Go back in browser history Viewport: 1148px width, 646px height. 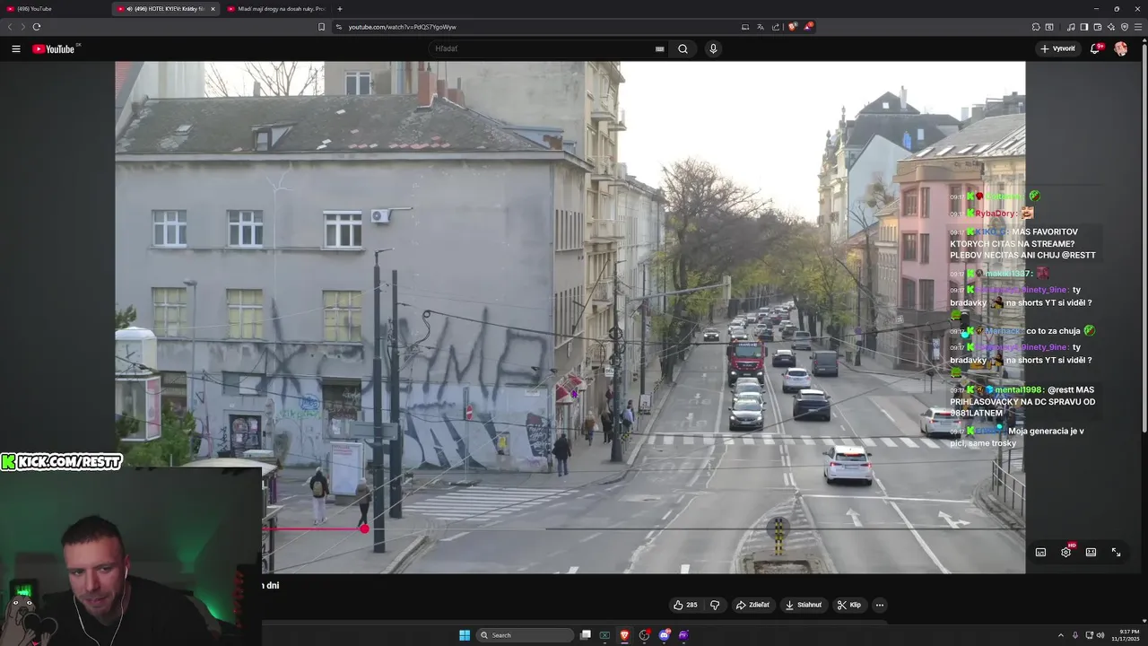tap(10, 27)
